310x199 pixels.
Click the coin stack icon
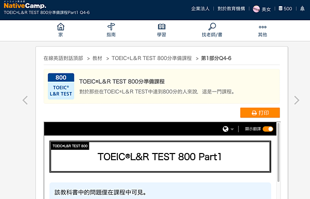tap(281, 8)
